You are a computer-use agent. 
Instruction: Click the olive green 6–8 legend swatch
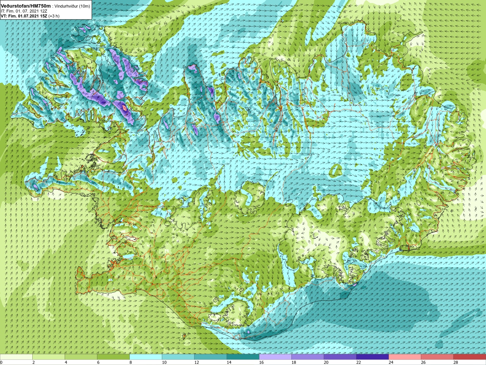point(114,357)
